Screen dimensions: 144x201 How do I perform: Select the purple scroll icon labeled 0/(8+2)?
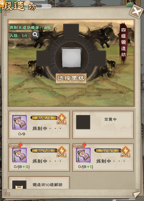click(x=20, y=155)
